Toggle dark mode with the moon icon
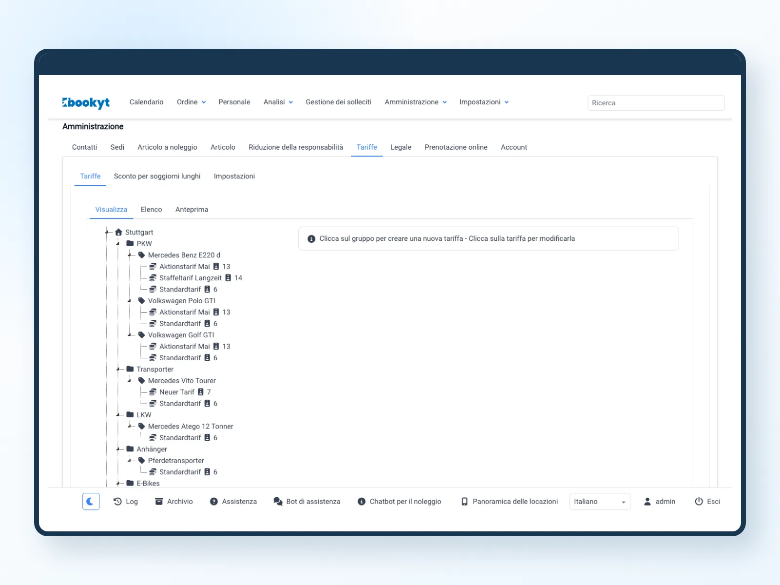 point(91,501)
